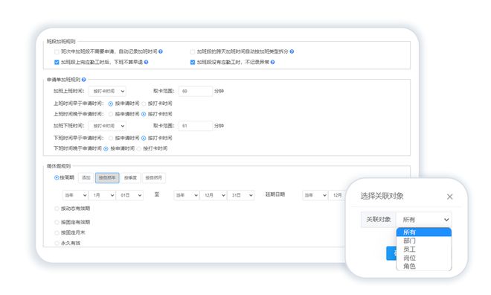Click the 按自然年 button
Screen dimensions: 491x295
coord(107,178)
